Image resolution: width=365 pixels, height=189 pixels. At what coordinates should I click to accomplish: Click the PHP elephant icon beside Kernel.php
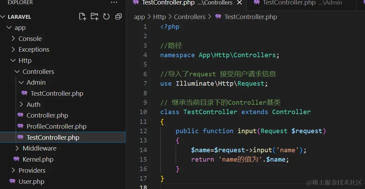pyautogui.click(x=16, y=159)
